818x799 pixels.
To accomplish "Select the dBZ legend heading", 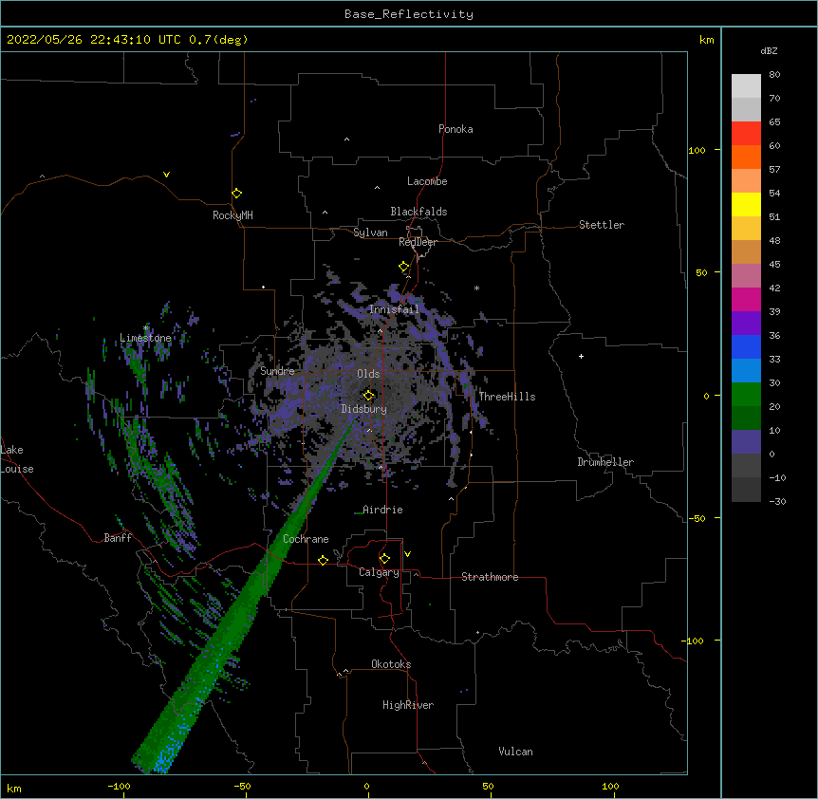I will click(769, 51).
